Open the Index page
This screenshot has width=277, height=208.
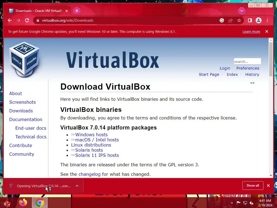click(232, 74)
